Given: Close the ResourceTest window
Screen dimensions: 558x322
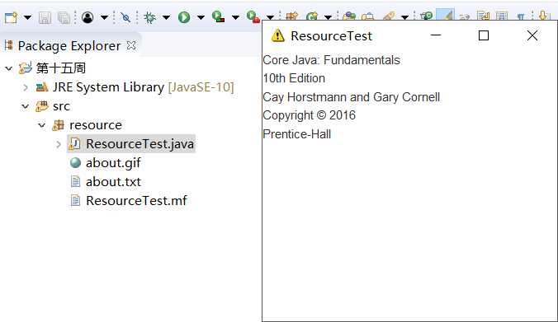Looking at the screenshot, I should point(532,35).
